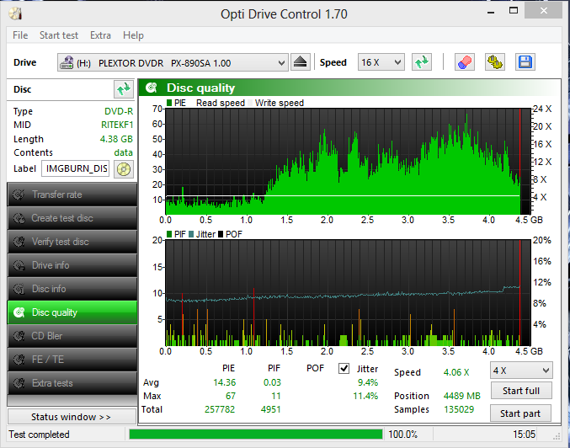The width and height of the screenshot is (570, 448).
Task: Click the PIE average value 14.36
Action: point(224,382)
